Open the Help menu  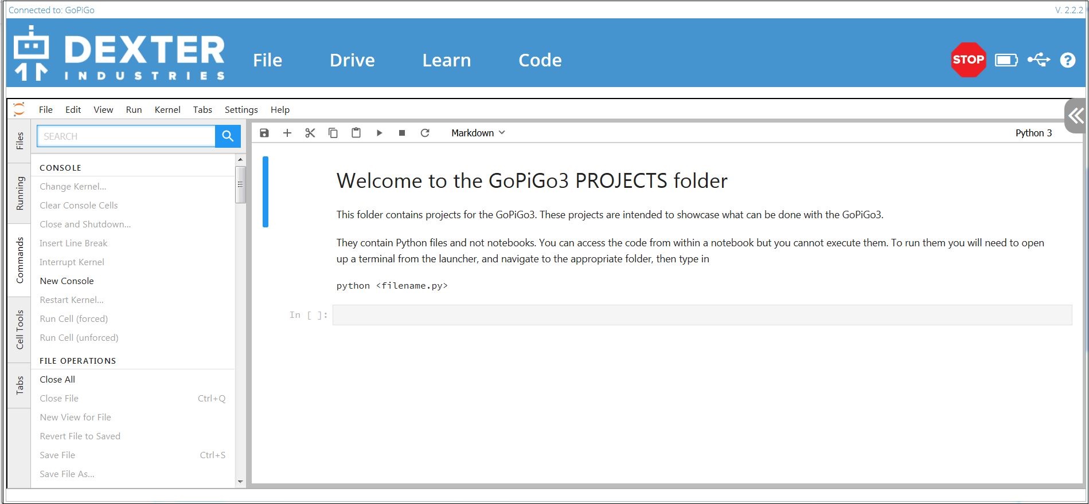(x=280, y=109)
